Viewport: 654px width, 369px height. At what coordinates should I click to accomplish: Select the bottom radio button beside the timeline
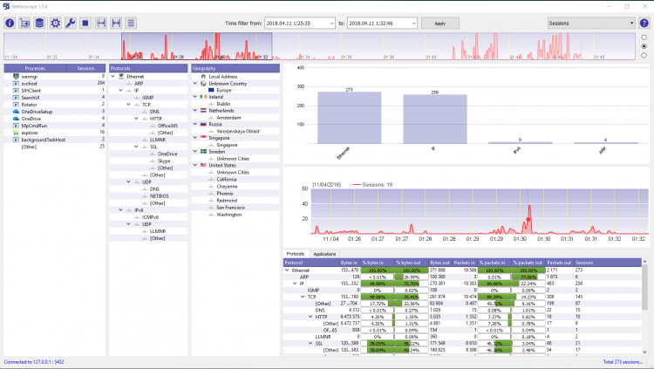tap(644, 55)
